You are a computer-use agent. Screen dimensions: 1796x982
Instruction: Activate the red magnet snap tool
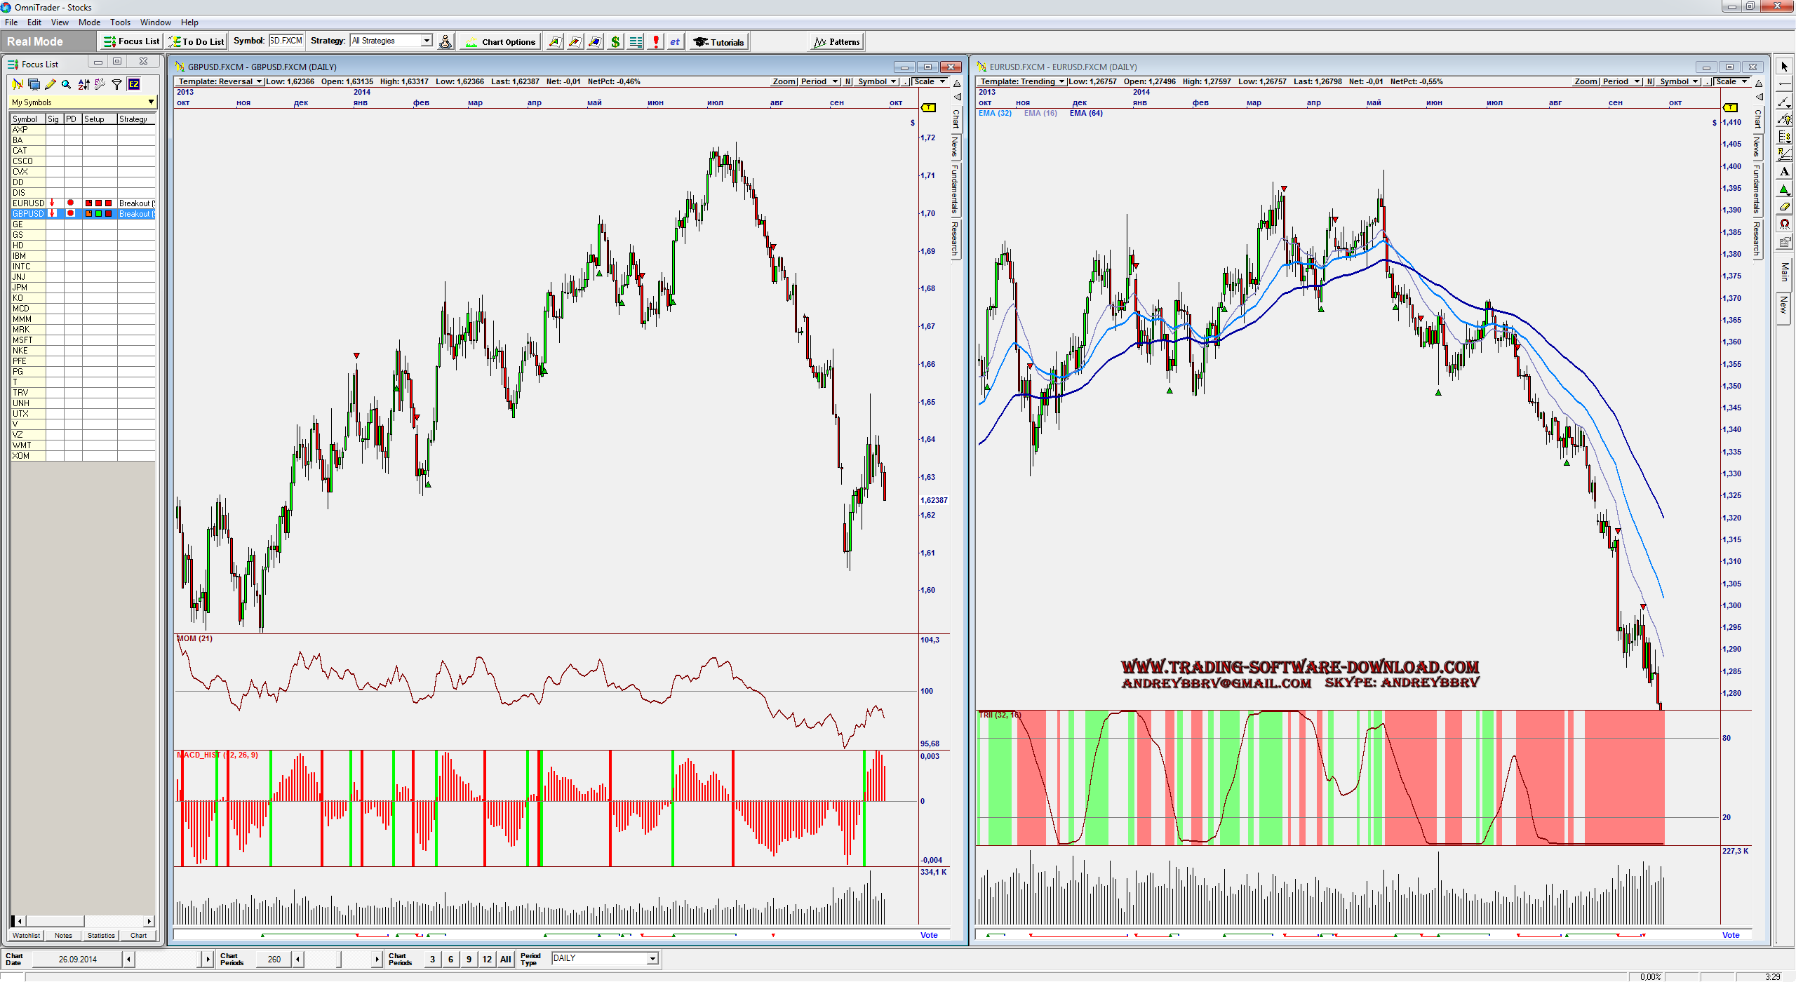1784,224
